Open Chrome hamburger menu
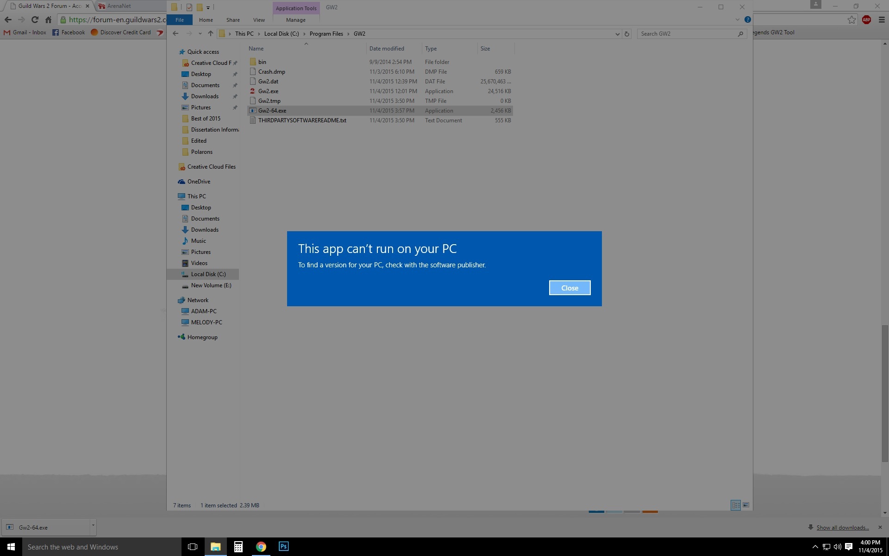889x556 pixels. coord(881,19)
